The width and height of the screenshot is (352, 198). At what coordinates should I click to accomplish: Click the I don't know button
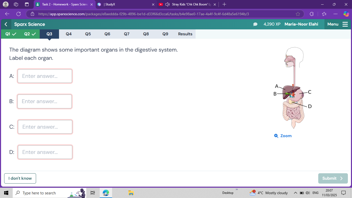pyautogui.click(x=20, y=178)
